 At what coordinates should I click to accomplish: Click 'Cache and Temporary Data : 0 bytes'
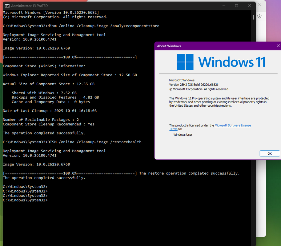[x=51, y=102]
